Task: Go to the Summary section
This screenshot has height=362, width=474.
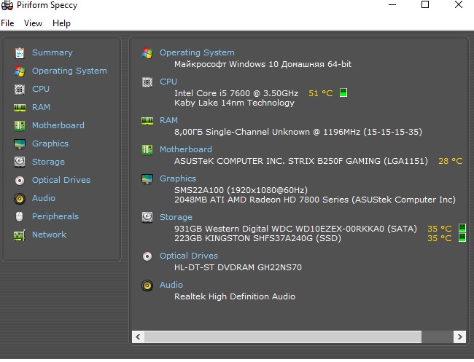Action: click(53, 52)
